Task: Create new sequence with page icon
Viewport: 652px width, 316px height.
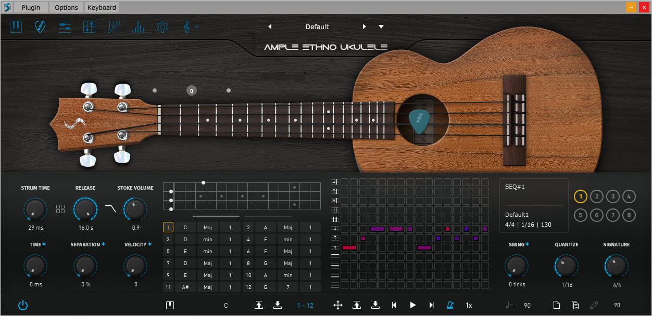Action: (x=557, y=305)
